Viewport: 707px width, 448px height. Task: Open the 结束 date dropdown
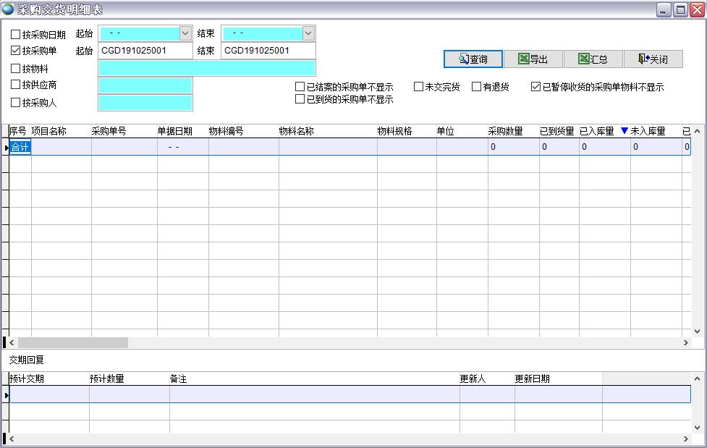click(x=307, y=33)
